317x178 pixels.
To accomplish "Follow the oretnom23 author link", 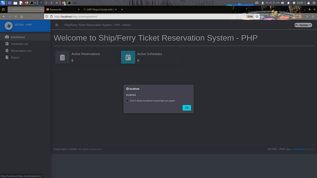I will click(x=299, y=149).
